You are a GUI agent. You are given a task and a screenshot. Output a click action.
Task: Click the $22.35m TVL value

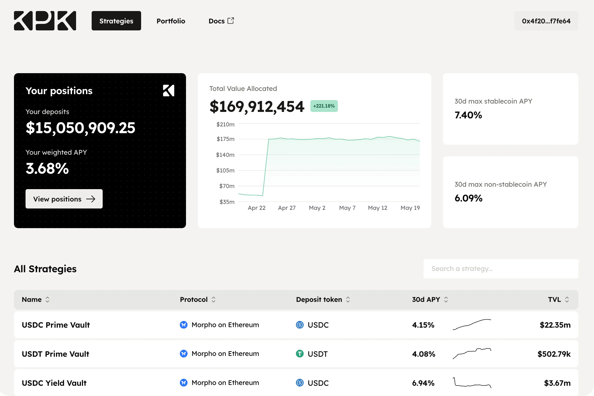click(x=555, y=325)
